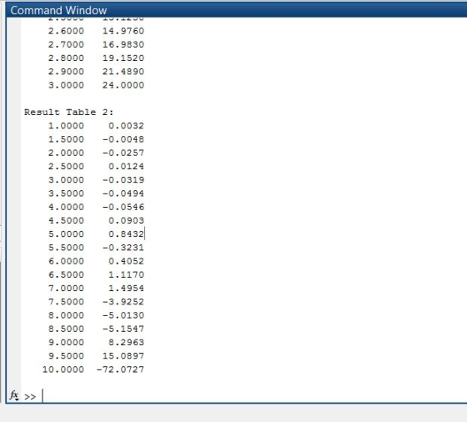The width and height of the screenshot is (467, 422).
Task: Click the value -0.0494
Action: (123, 193)
